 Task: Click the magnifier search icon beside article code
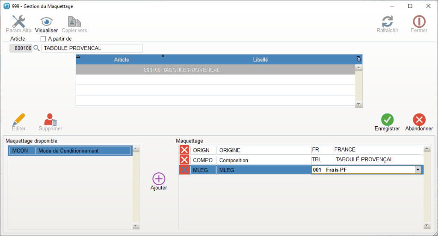click(36, 48)
